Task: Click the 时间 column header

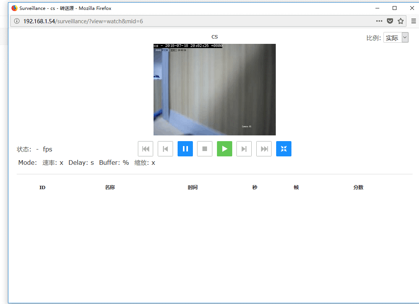Action: (x=193, y=187)
